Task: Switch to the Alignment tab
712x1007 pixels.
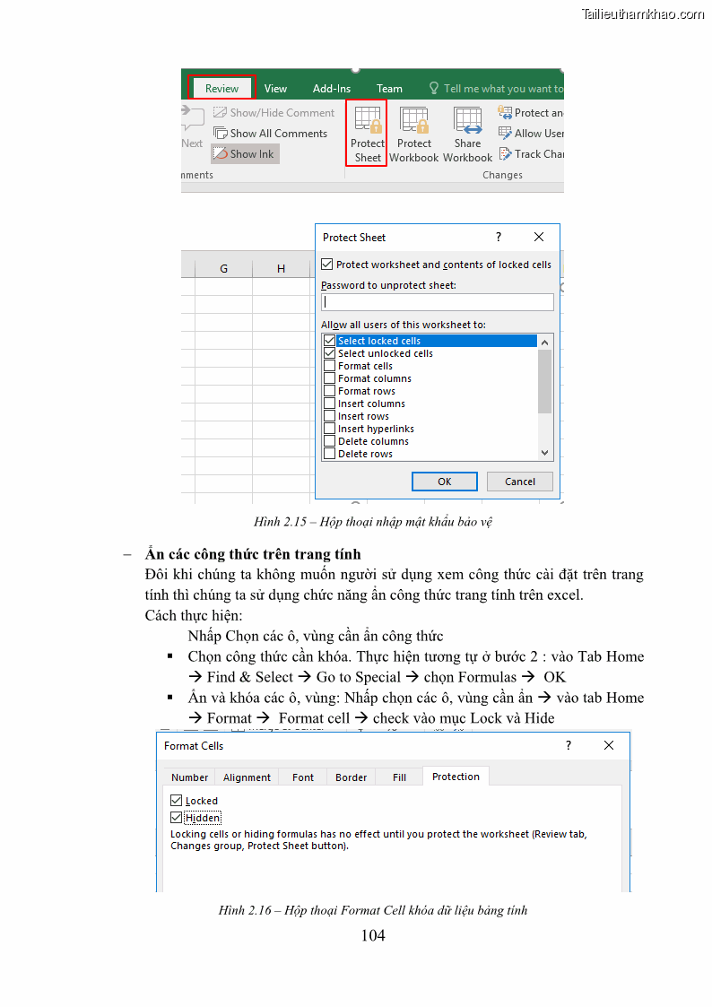Action: pyautogui.click(x=247, y=777)
